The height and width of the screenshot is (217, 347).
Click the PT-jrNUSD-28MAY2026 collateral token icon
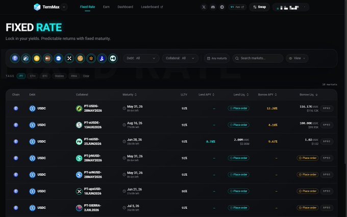[79, 158]
